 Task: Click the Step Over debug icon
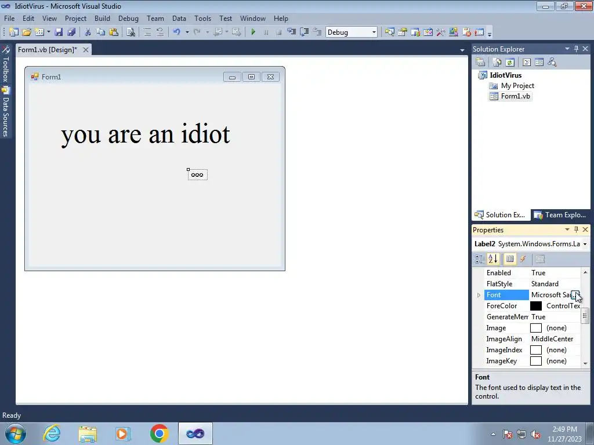304,32
